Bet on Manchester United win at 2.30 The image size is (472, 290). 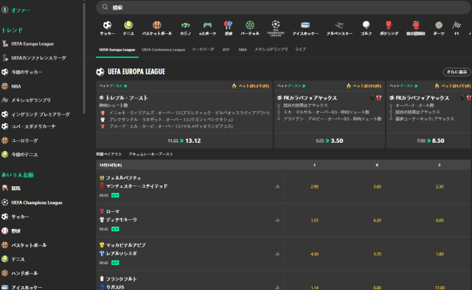[440, 187]
